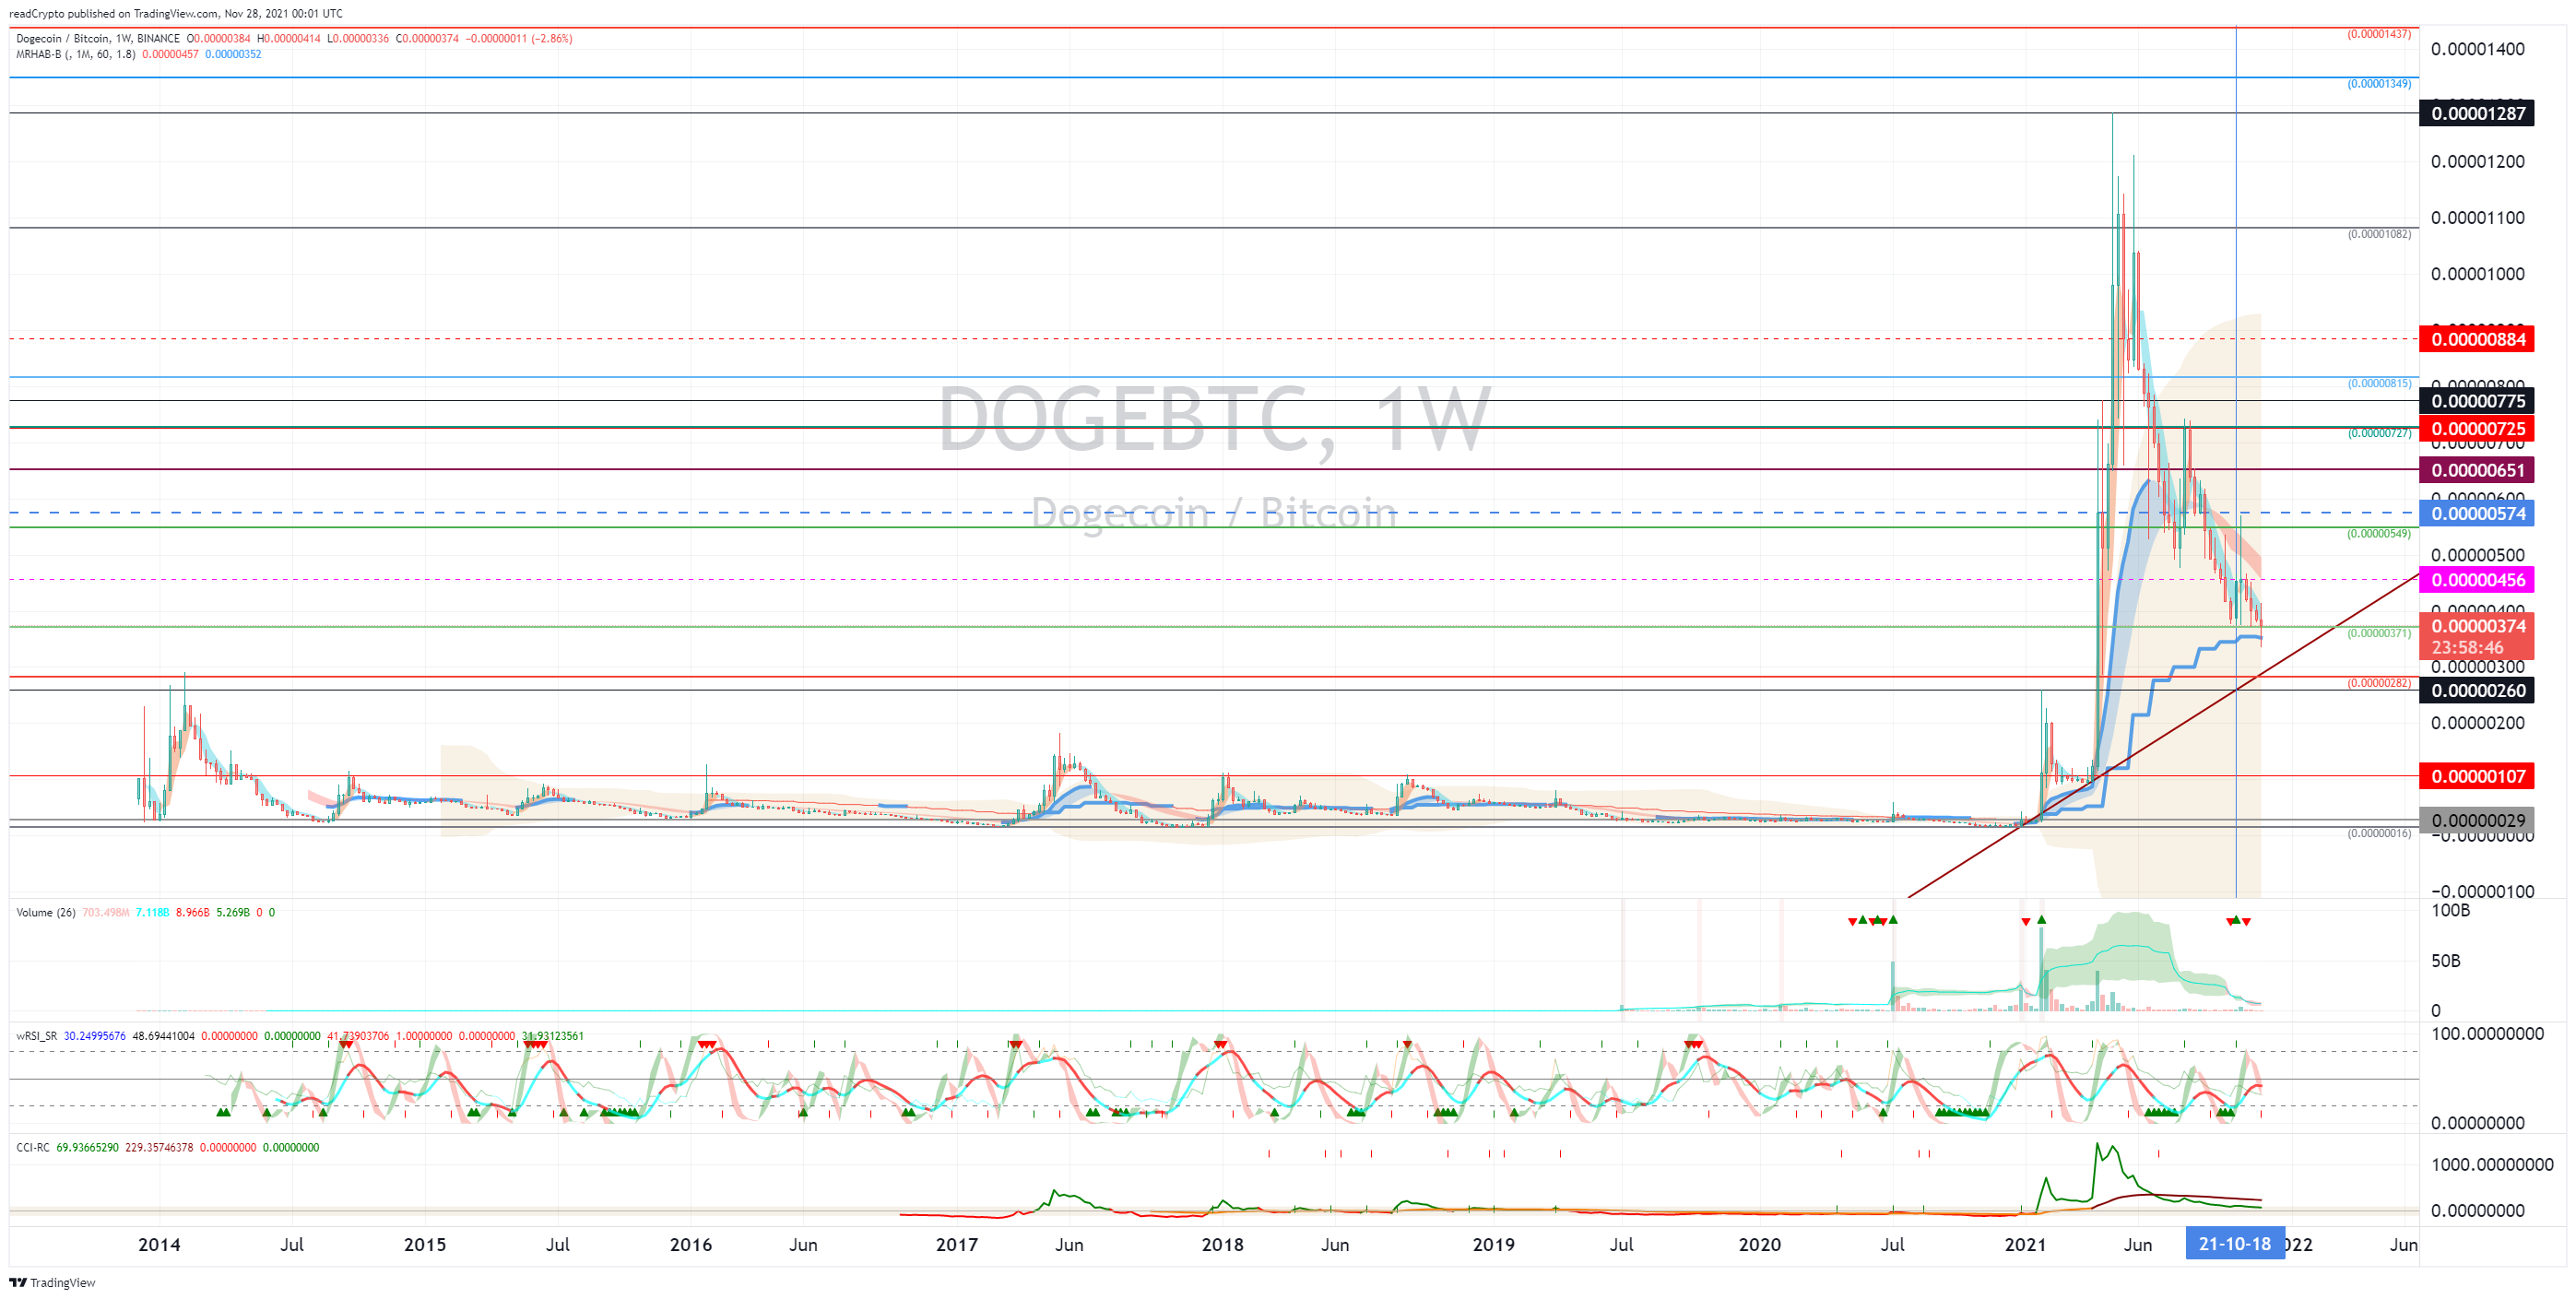This screenshot has height=1299, width=2576.
Task: Click the 21-10-18 date marker on the time axis
Action: (2234, 1244)
